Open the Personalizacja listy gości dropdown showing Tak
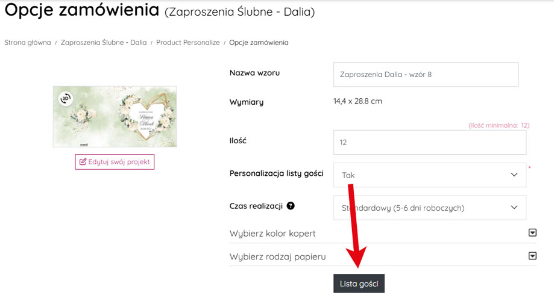This screenshot has width=554, height=301. pyautogui.click(x=429, y=175)
